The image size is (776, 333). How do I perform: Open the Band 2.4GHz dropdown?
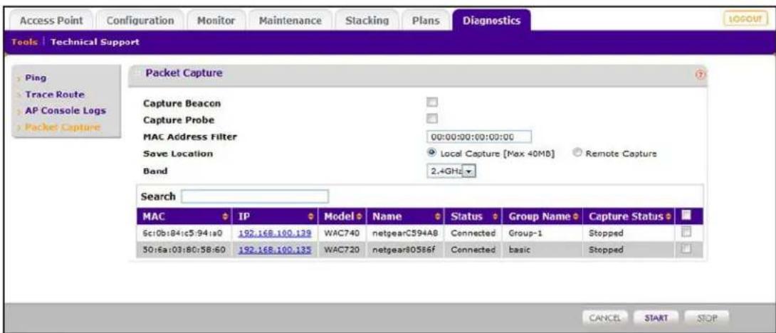click(451, 170)
